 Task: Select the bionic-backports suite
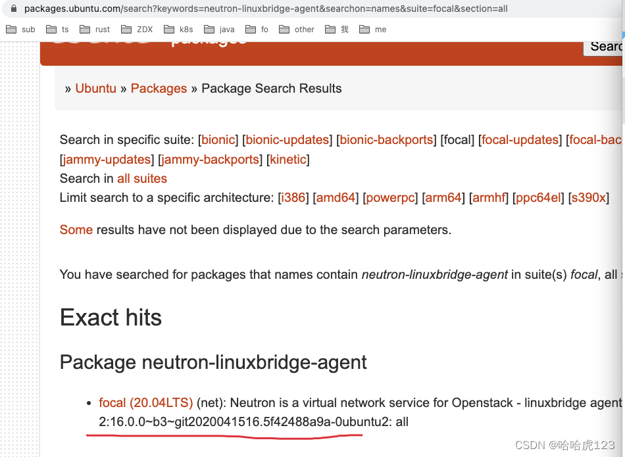pos(386,139)
